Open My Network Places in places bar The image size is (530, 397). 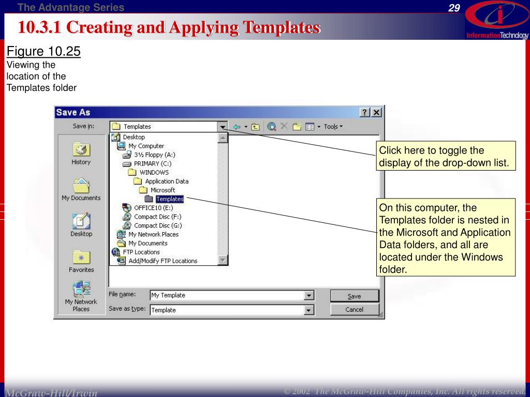coord(81,296)
